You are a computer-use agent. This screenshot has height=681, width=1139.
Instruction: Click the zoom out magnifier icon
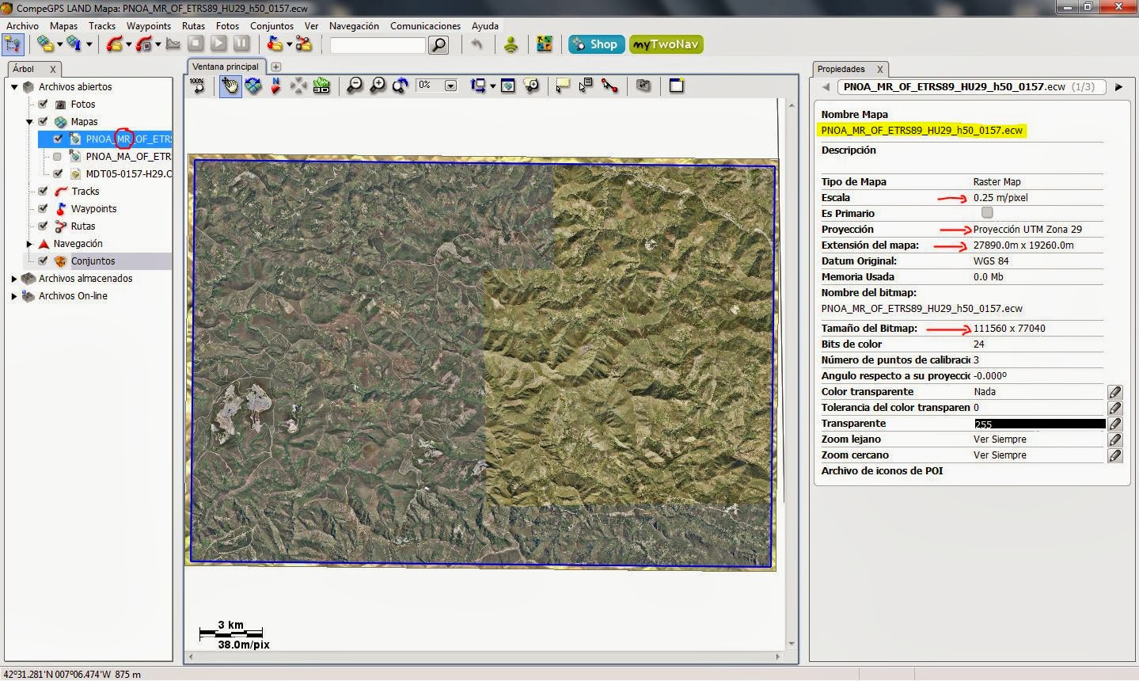[x=355, y=86]
